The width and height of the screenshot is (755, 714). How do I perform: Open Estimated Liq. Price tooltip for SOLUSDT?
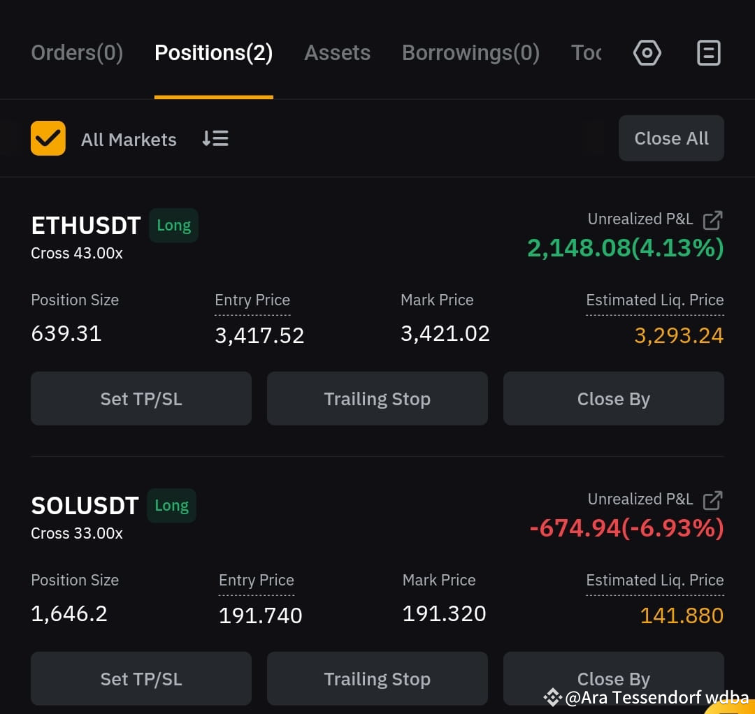(x=654, y=580)
